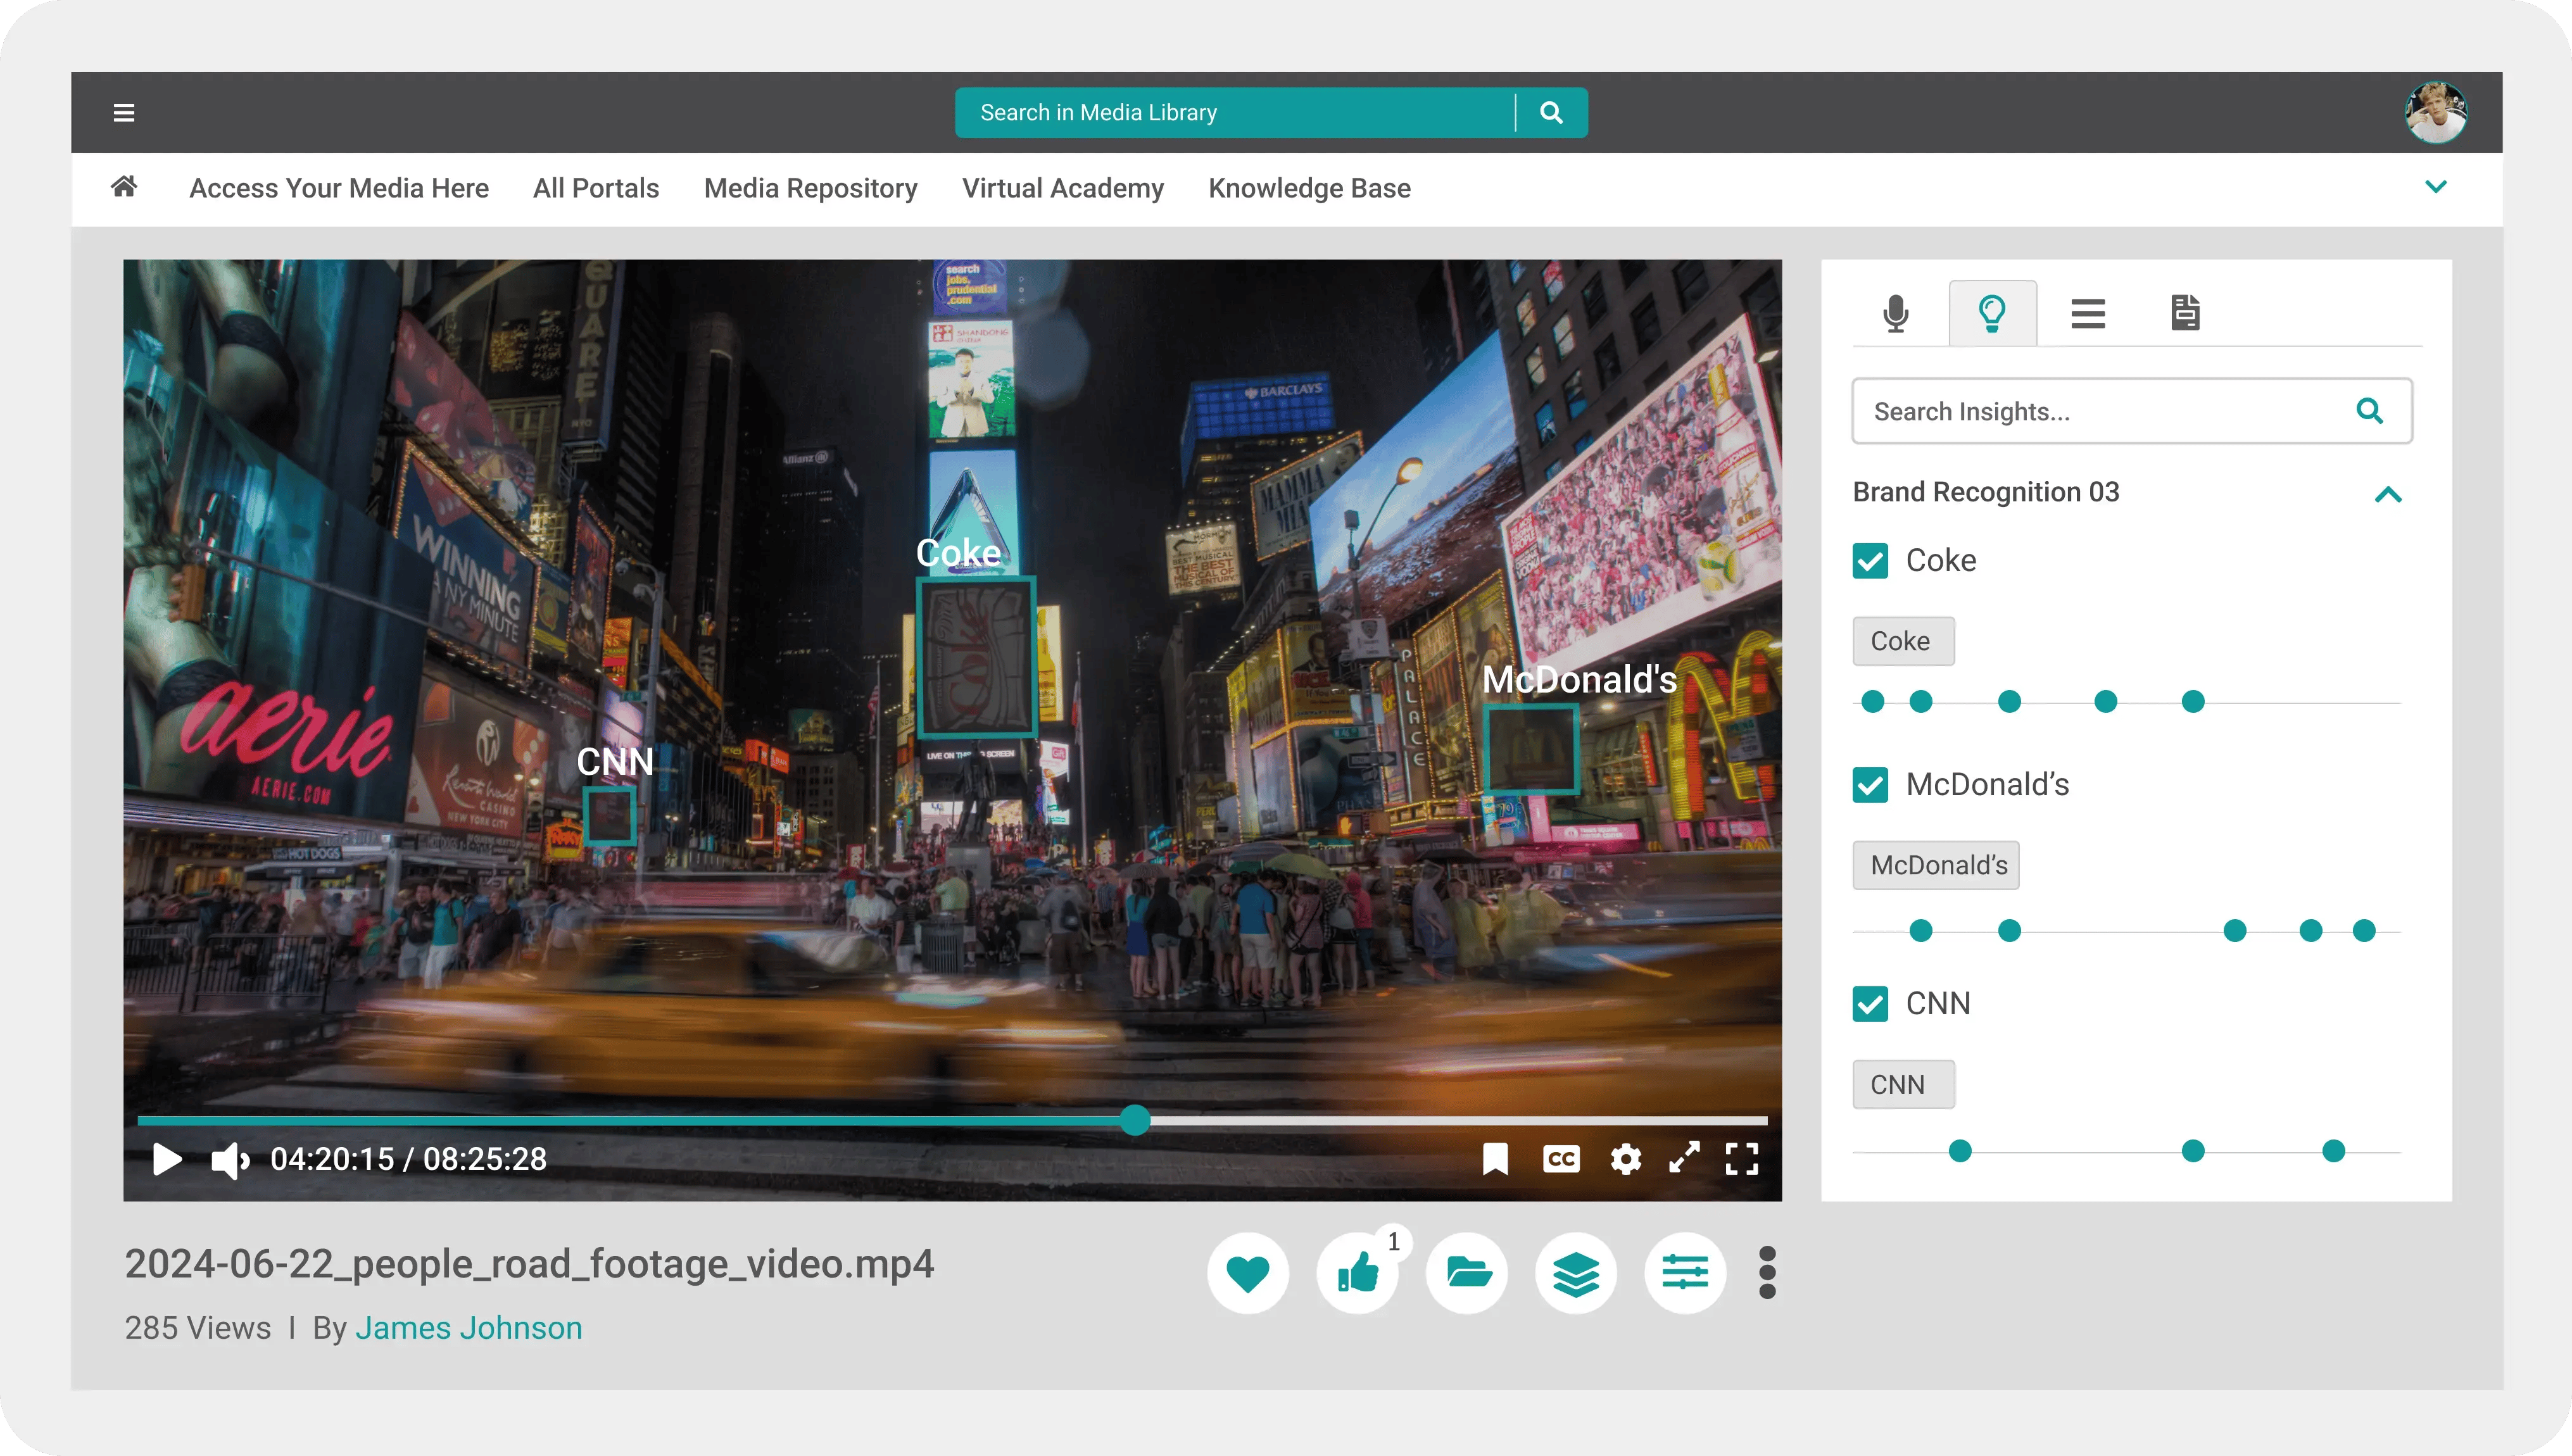
Task: Click the video progress slider handle
Action: tap(1135, 1120)
